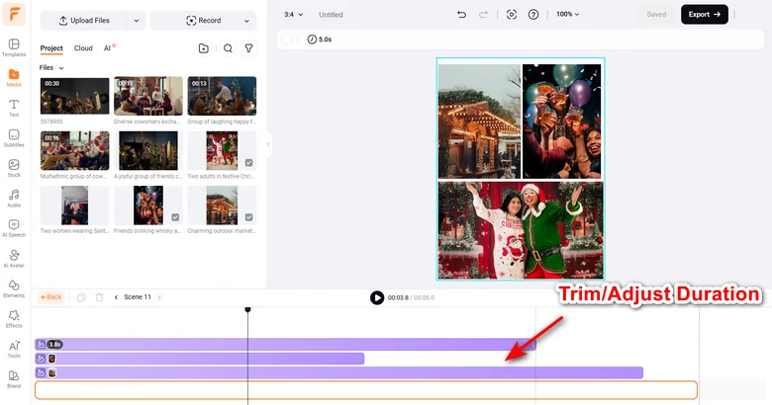The width and height of the screenshot is (772, 405).
Task: Go to the next scene arrow
Action: (159, 297)
